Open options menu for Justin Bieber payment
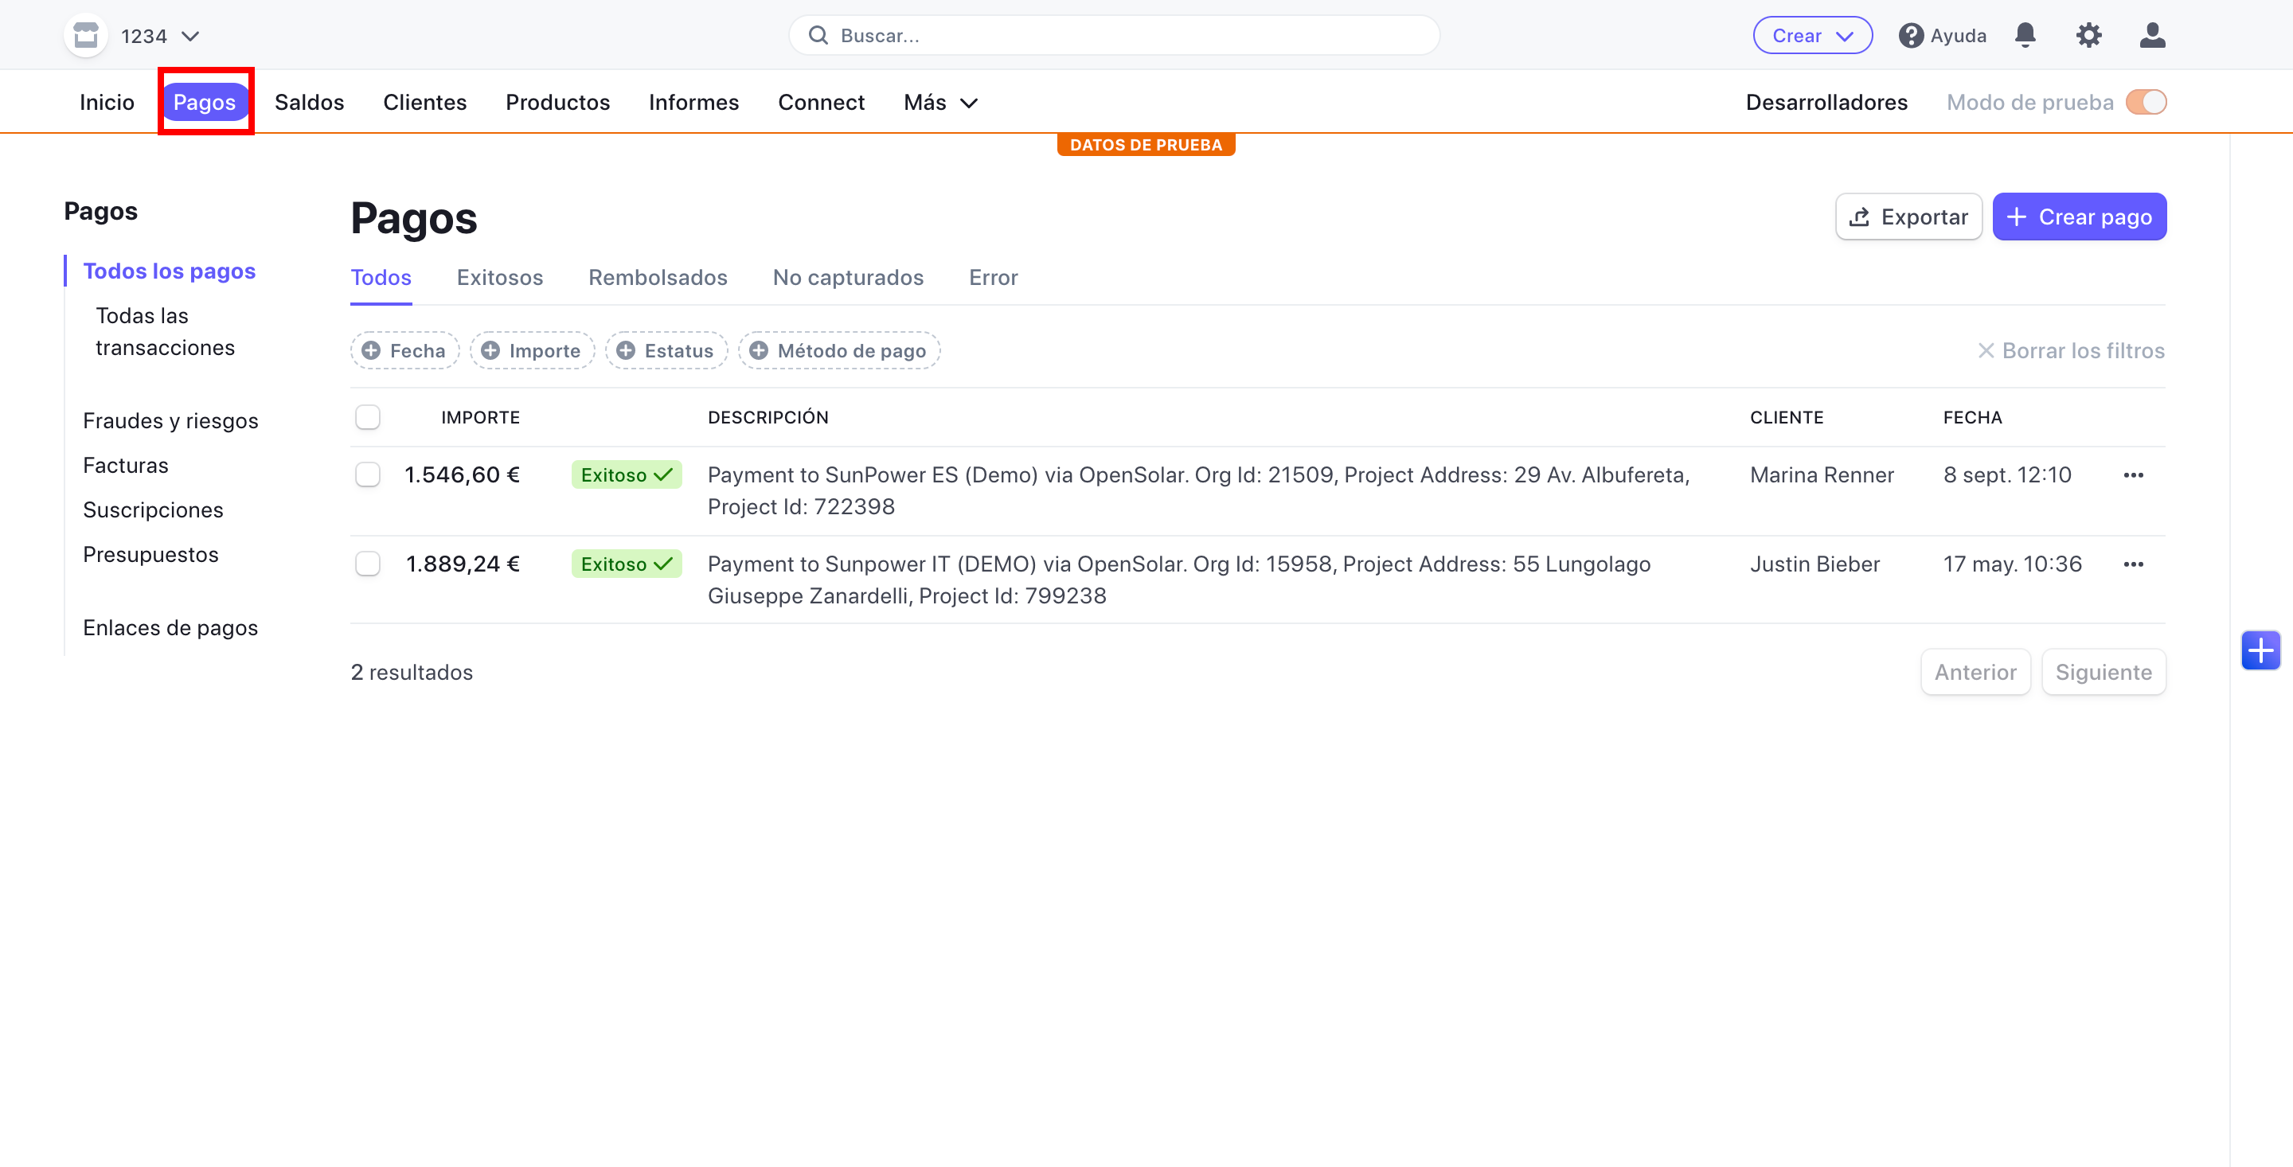The width and height of the screenshot is (2293, 1167). [x=2133, y=564]
